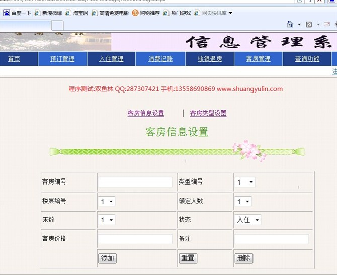
Task: Go to the 预订管理 menu
Action: pos(62,59)
